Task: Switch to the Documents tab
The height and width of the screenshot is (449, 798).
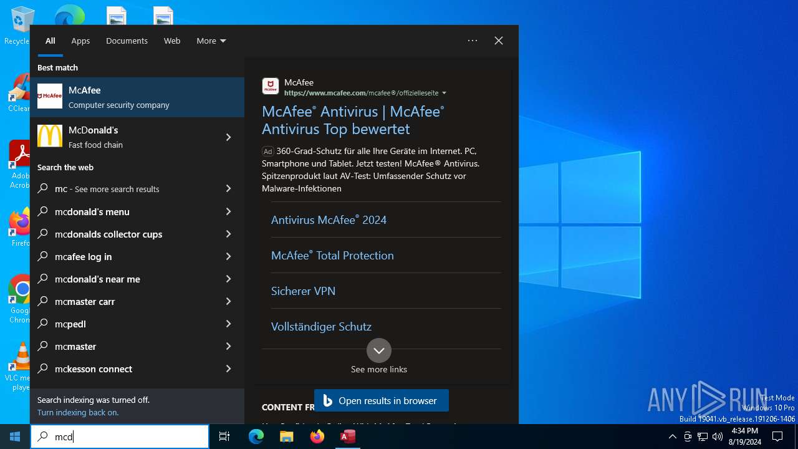Action: [x=127, y=41]
